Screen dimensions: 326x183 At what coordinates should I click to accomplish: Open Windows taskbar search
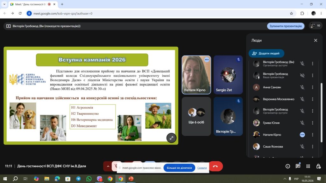click(x=15, y=179)
